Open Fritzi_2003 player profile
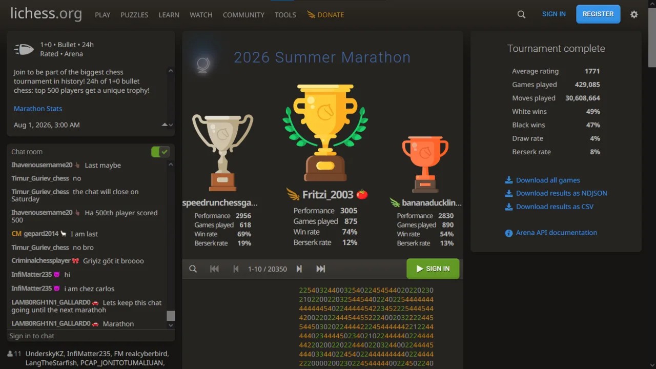 pos(327,195)
